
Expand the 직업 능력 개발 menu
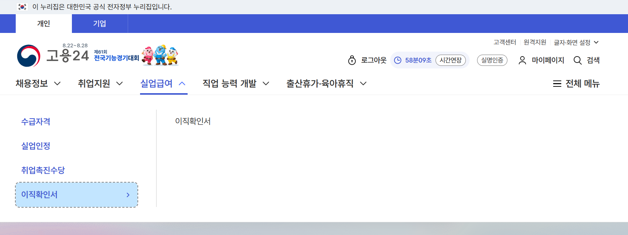pyautogui.click(x=236, y=83)
